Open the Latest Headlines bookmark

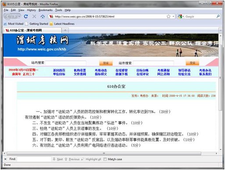[x=62, y=24]
